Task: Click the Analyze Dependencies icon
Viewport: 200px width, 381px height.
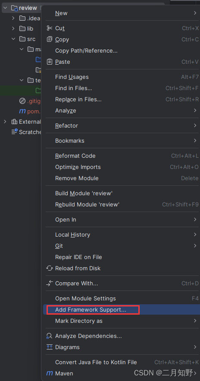Action: tap(50, 336)
